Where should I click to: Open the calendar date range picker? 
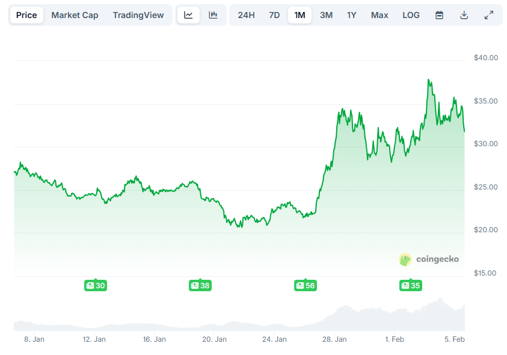pos(439,14)
